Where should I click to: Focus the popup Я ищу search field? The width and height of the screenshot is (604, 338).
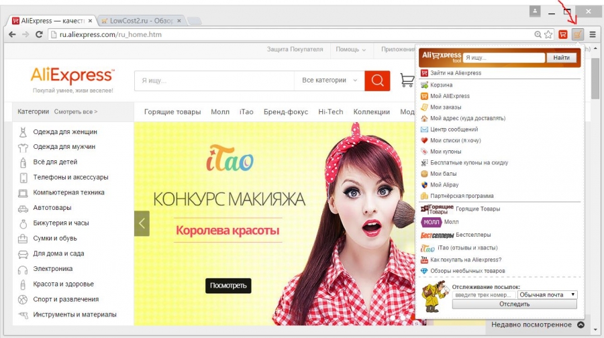coord(504,58)
